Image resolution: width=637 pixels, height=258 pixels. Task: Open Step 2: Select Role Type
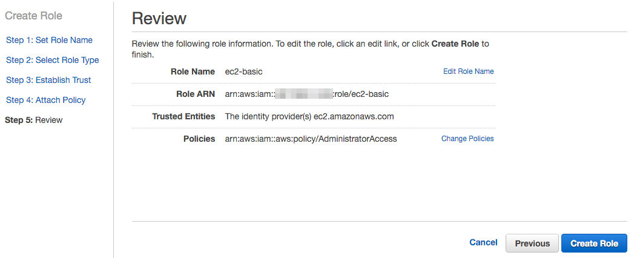pyautogui.click(x=53, y=60)
